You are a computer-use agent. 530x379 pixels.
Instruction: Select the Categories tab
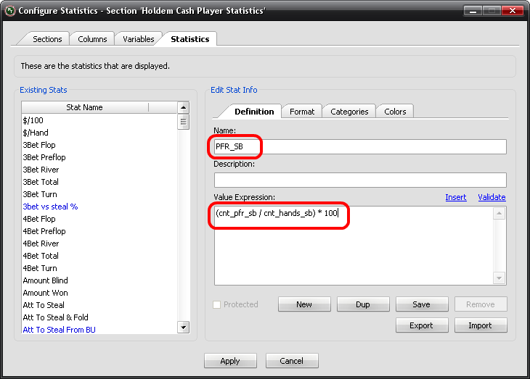pyautogui.click(x=349, y=112)
